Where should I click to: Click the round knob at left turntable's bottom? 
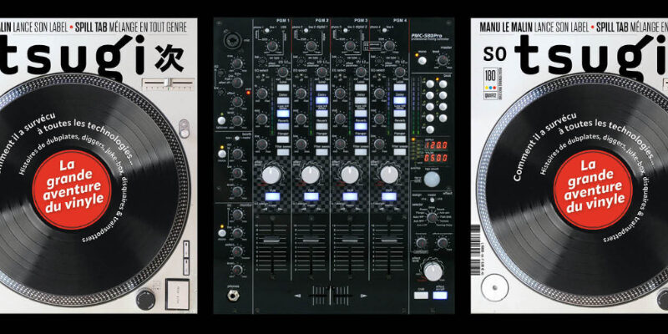tap(145, 299)
